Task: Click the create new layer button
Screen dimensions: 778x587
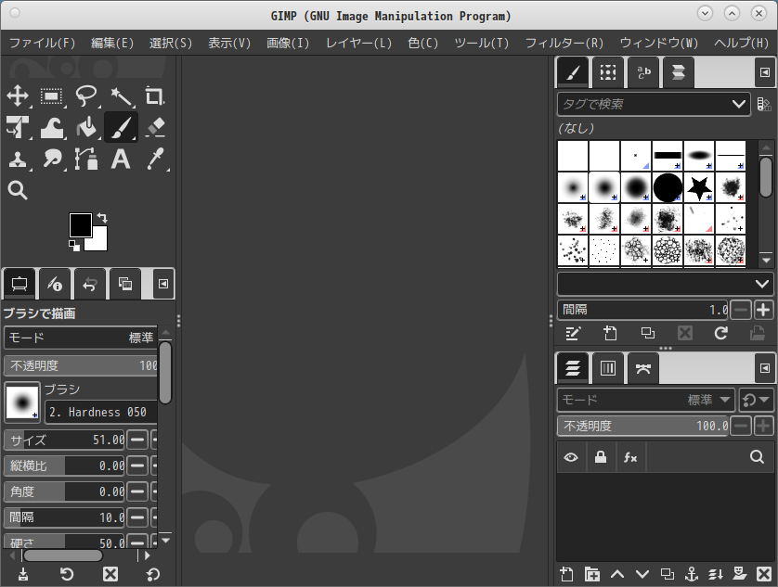Action: [566, 574]
